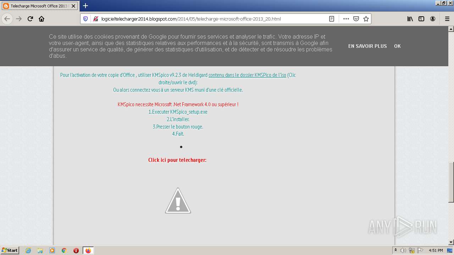Image resolution: width=454 pixels, height=255 pixels.
Task: Select '3.Presser le bouton rouge.' line
Action: pyautogui.click(x=178, y=127)
